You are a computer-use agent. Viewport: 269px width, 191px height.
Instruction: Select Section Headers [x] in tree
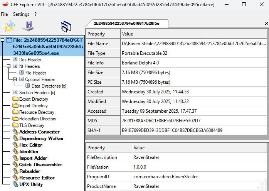click(37, 93)
